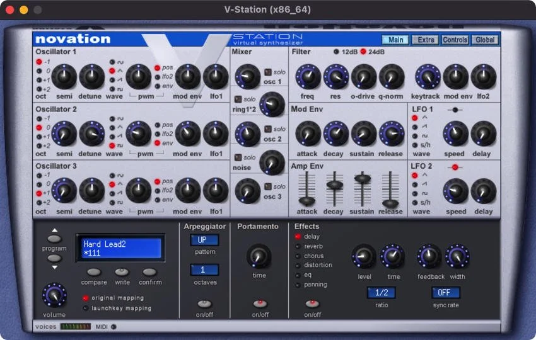Select Oscillator 1 lfo2 pwm source
The height and width of the screenshot is (340, 536).
pyautogui.click(x=157, y=77)
